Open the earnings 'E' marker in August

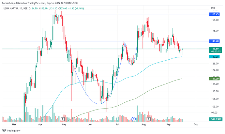[x=148, y=119]
